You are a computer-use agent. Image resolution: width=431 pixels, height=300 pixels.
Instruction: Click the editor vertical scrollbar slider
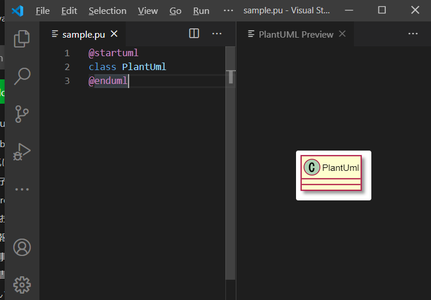click(231, 163)
